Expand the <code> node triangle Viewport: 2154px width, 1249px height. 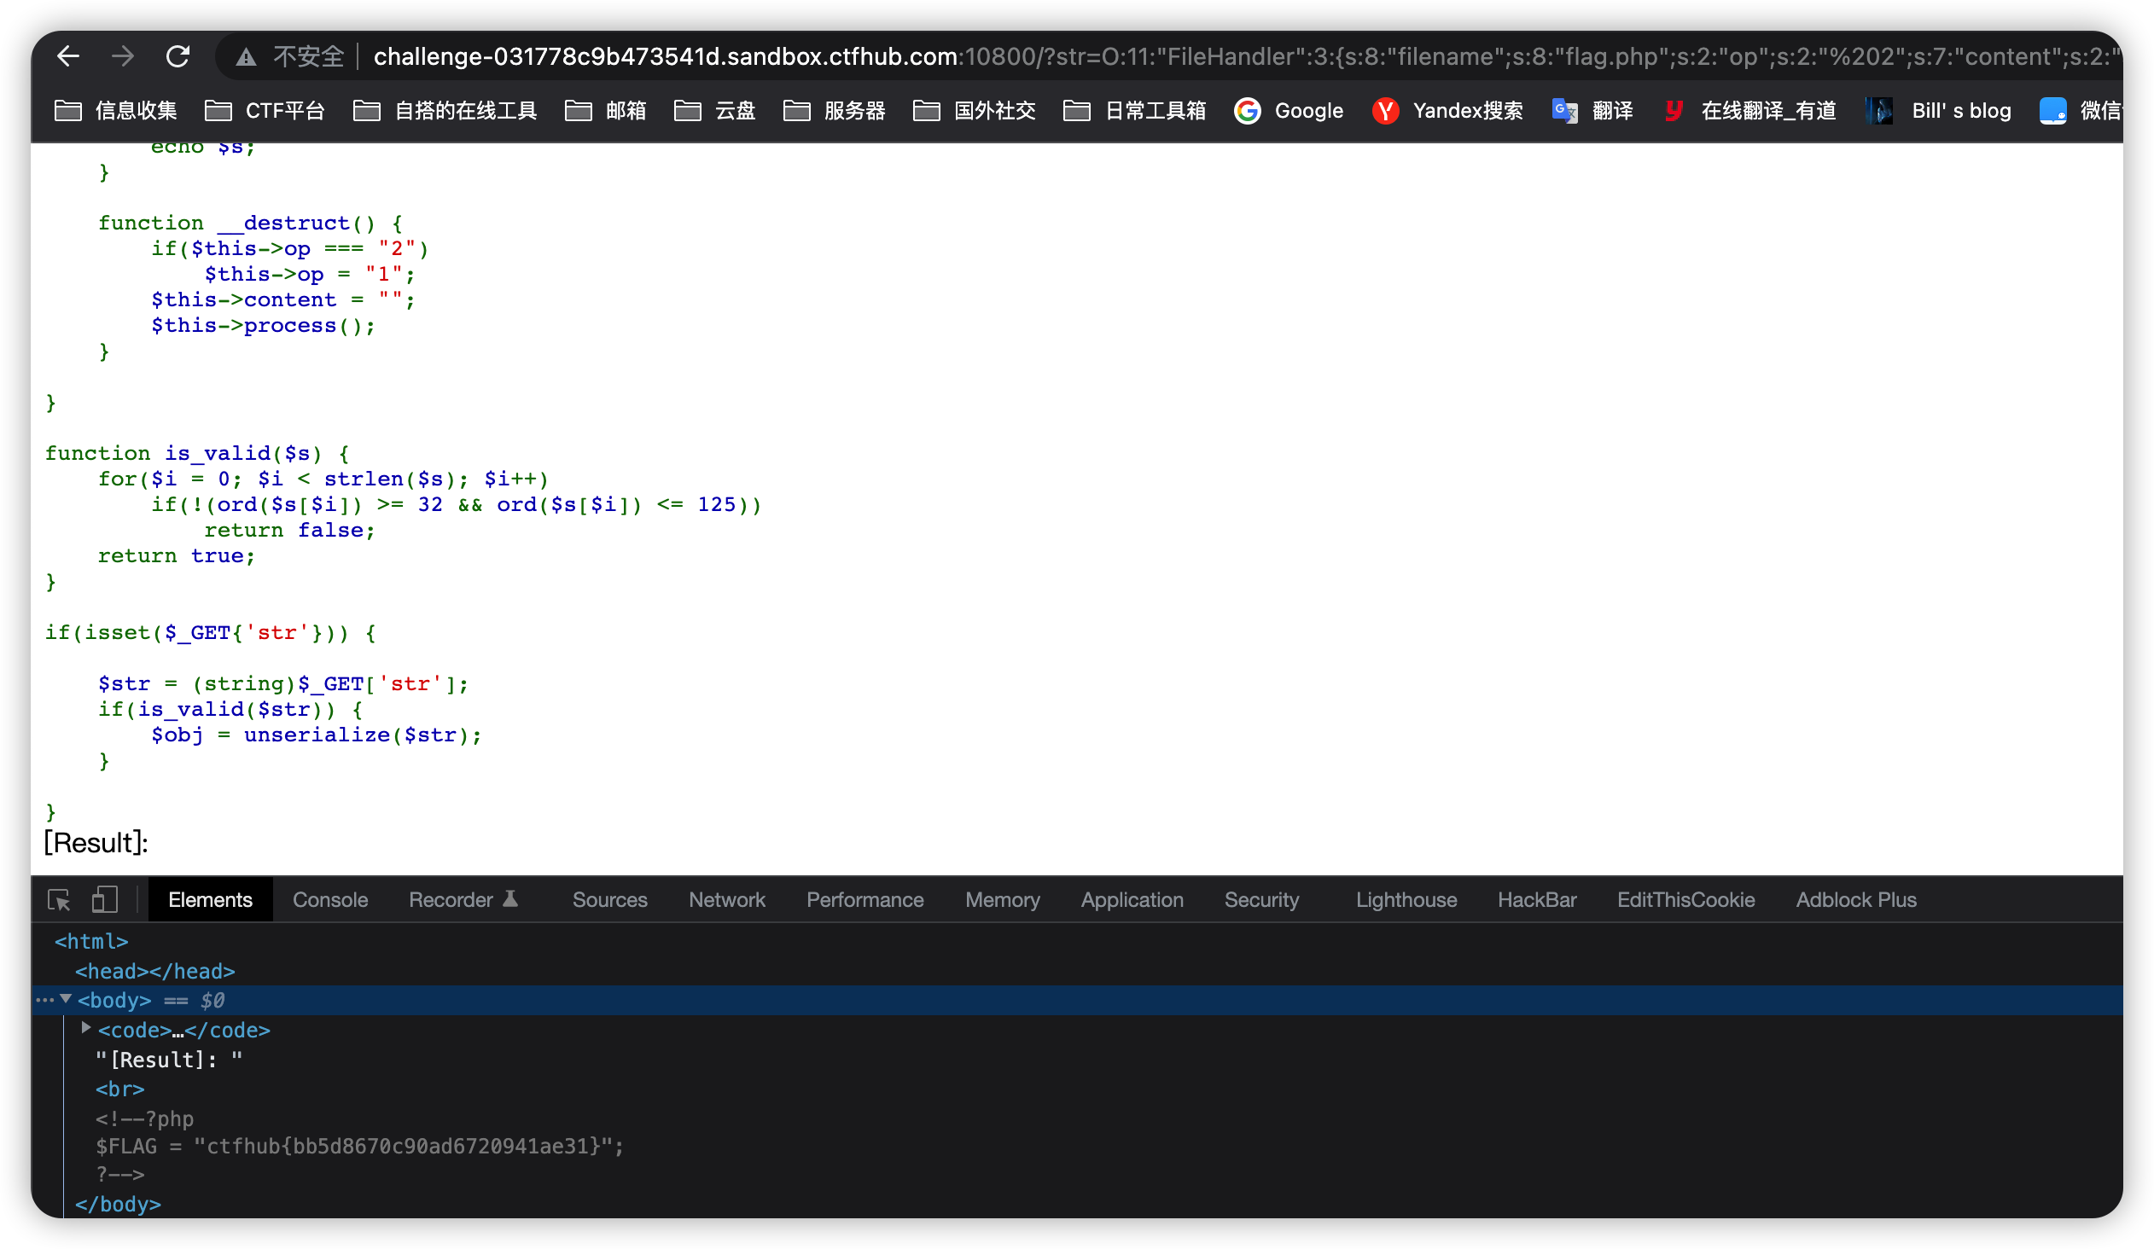(85, 1028)
